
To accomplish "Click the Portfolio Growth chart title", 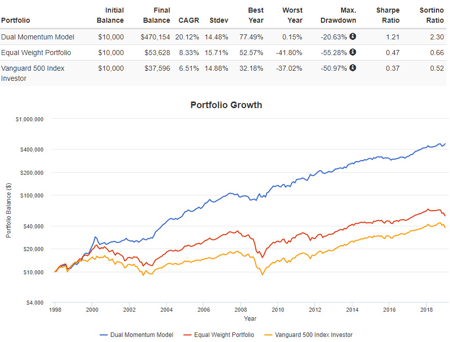I will [226, 105].
